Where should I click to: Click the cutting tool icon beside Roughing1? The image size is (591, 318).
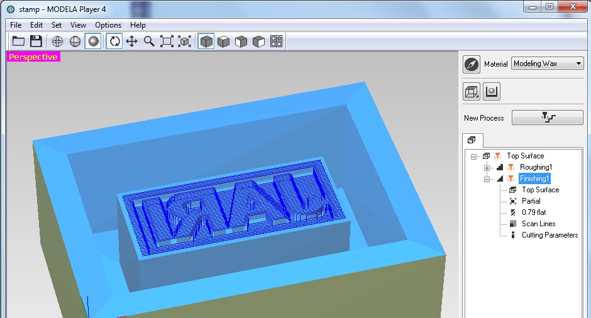[x=511, y=167]
